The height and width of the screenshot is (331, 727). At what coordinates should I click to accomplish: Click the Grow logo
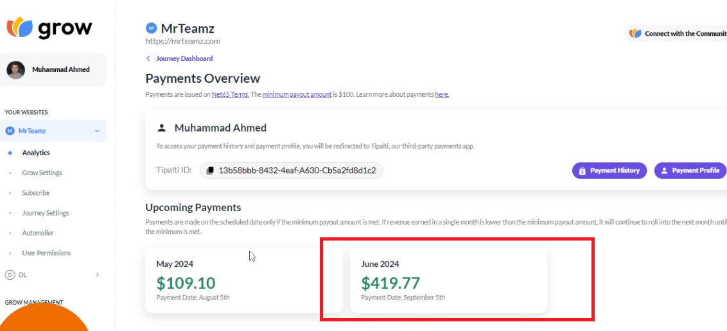point(49,28)
